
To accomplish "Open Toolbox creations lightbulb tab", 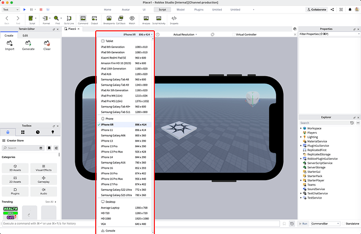I will click(x=53, y=132).
